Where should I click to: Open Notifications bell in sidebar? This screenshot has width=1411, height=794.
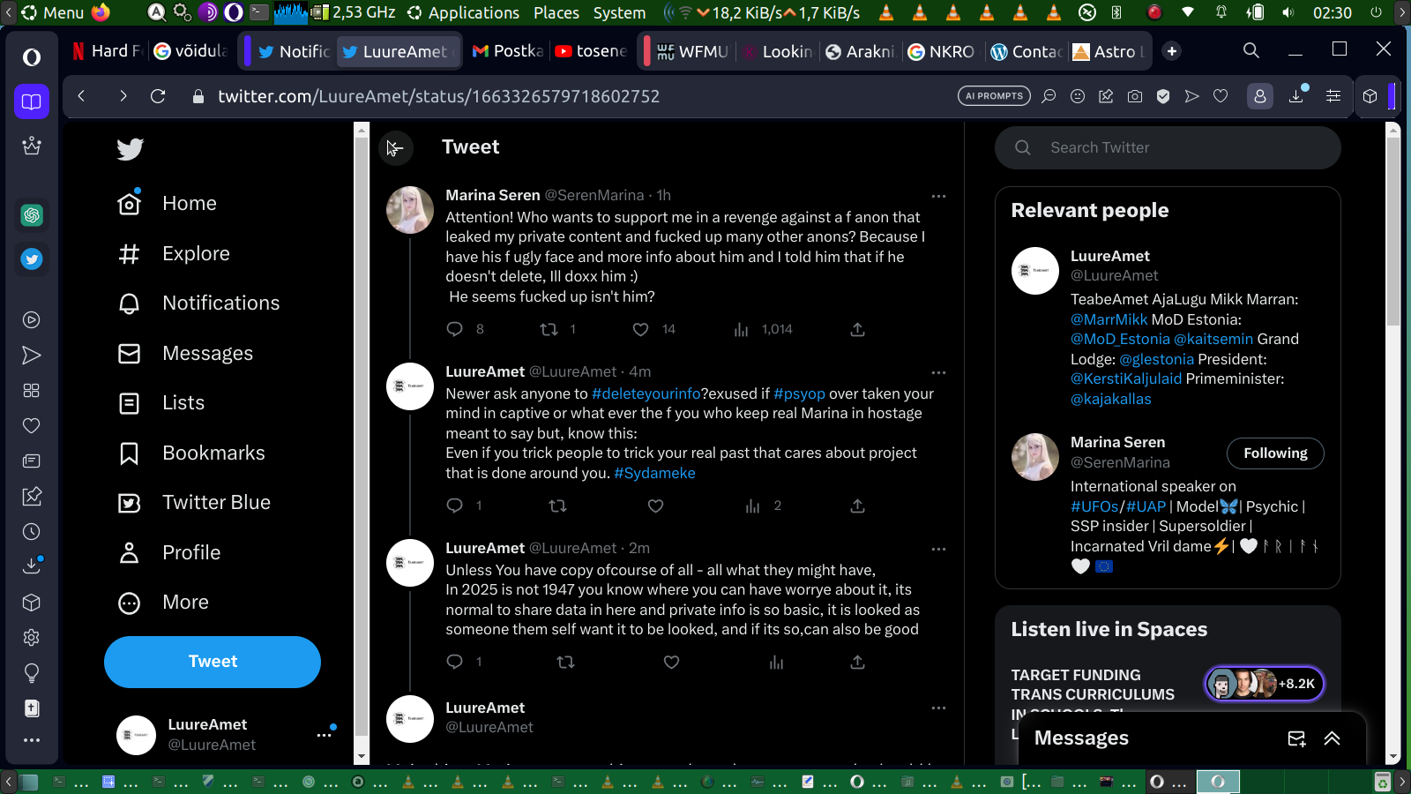point(198,303)
